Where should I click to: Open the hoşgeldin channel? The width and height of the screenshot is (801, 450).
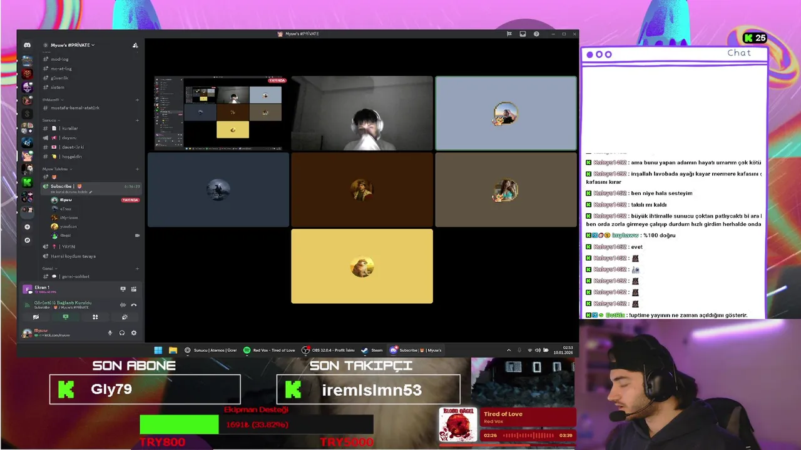click(91, 156)
